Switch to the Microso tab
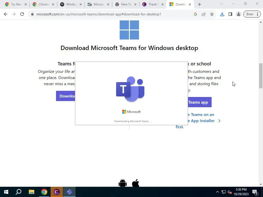Screen dimensions: 263x197 click(98, 4)
